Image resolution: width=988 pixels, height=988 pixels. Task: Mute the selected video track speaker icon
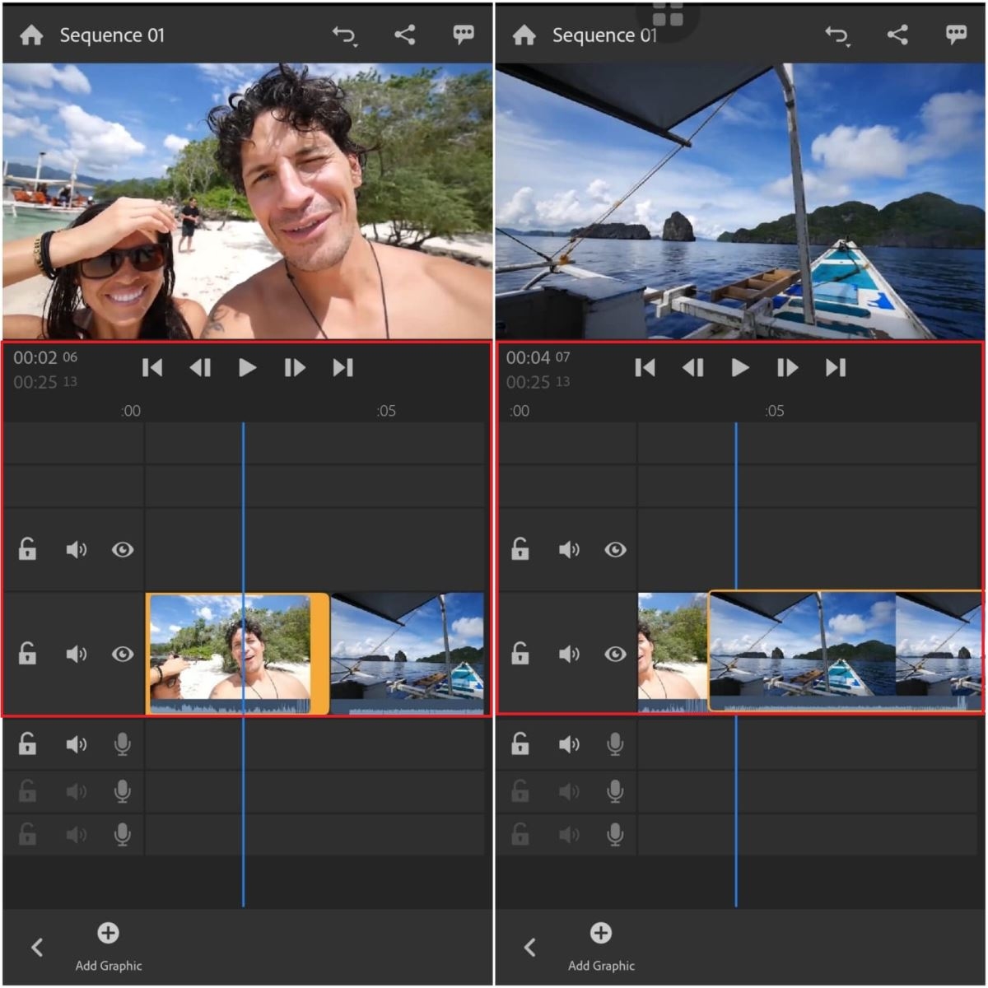76,654
